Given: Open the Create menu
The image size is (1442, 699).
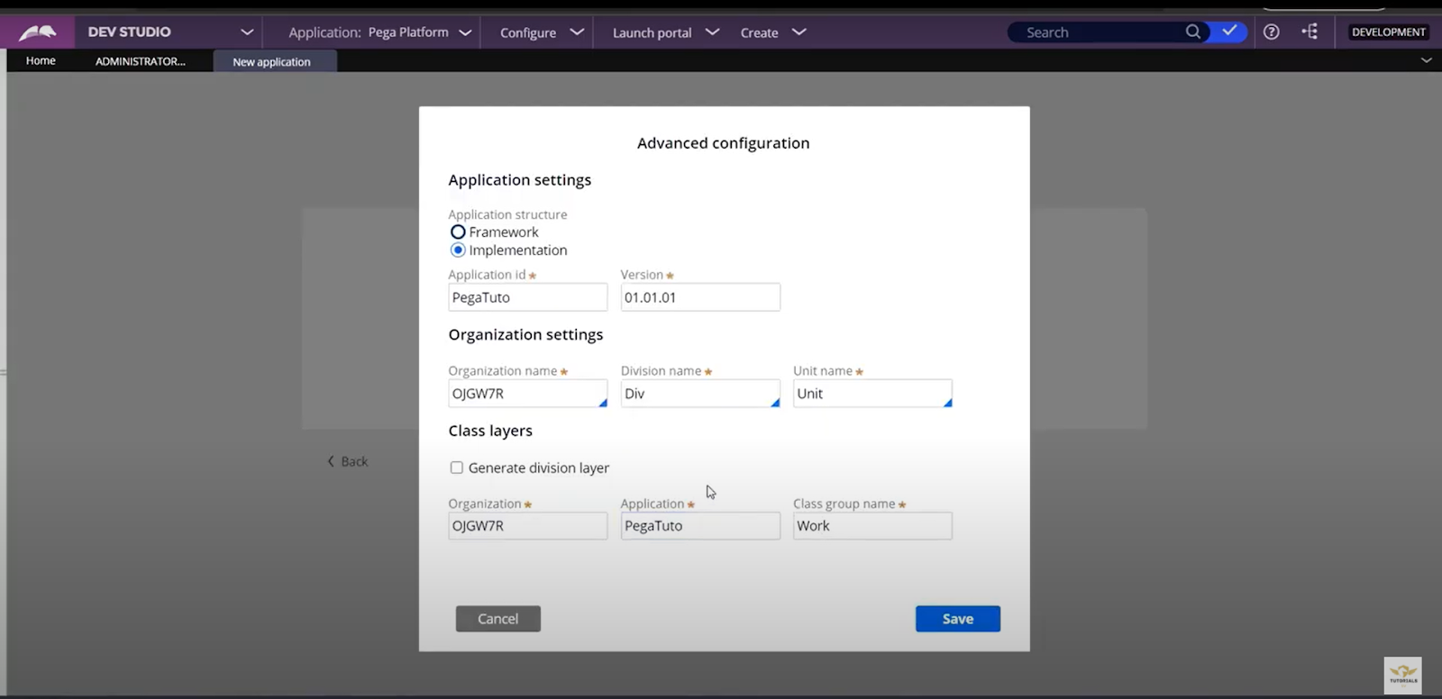Looking at the screenshot, I should tap(772, 32).
